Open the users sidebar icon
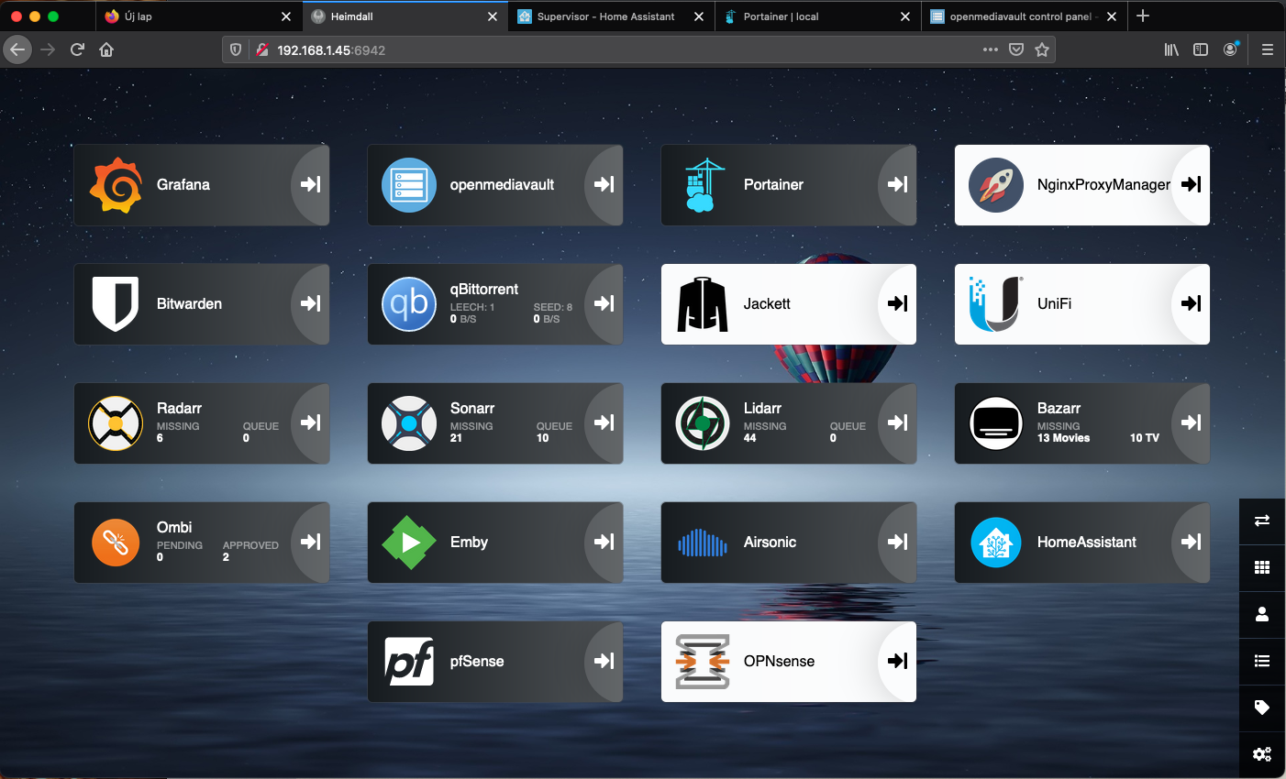This screenshot has height=779, width=1286. pos(1262,614)
